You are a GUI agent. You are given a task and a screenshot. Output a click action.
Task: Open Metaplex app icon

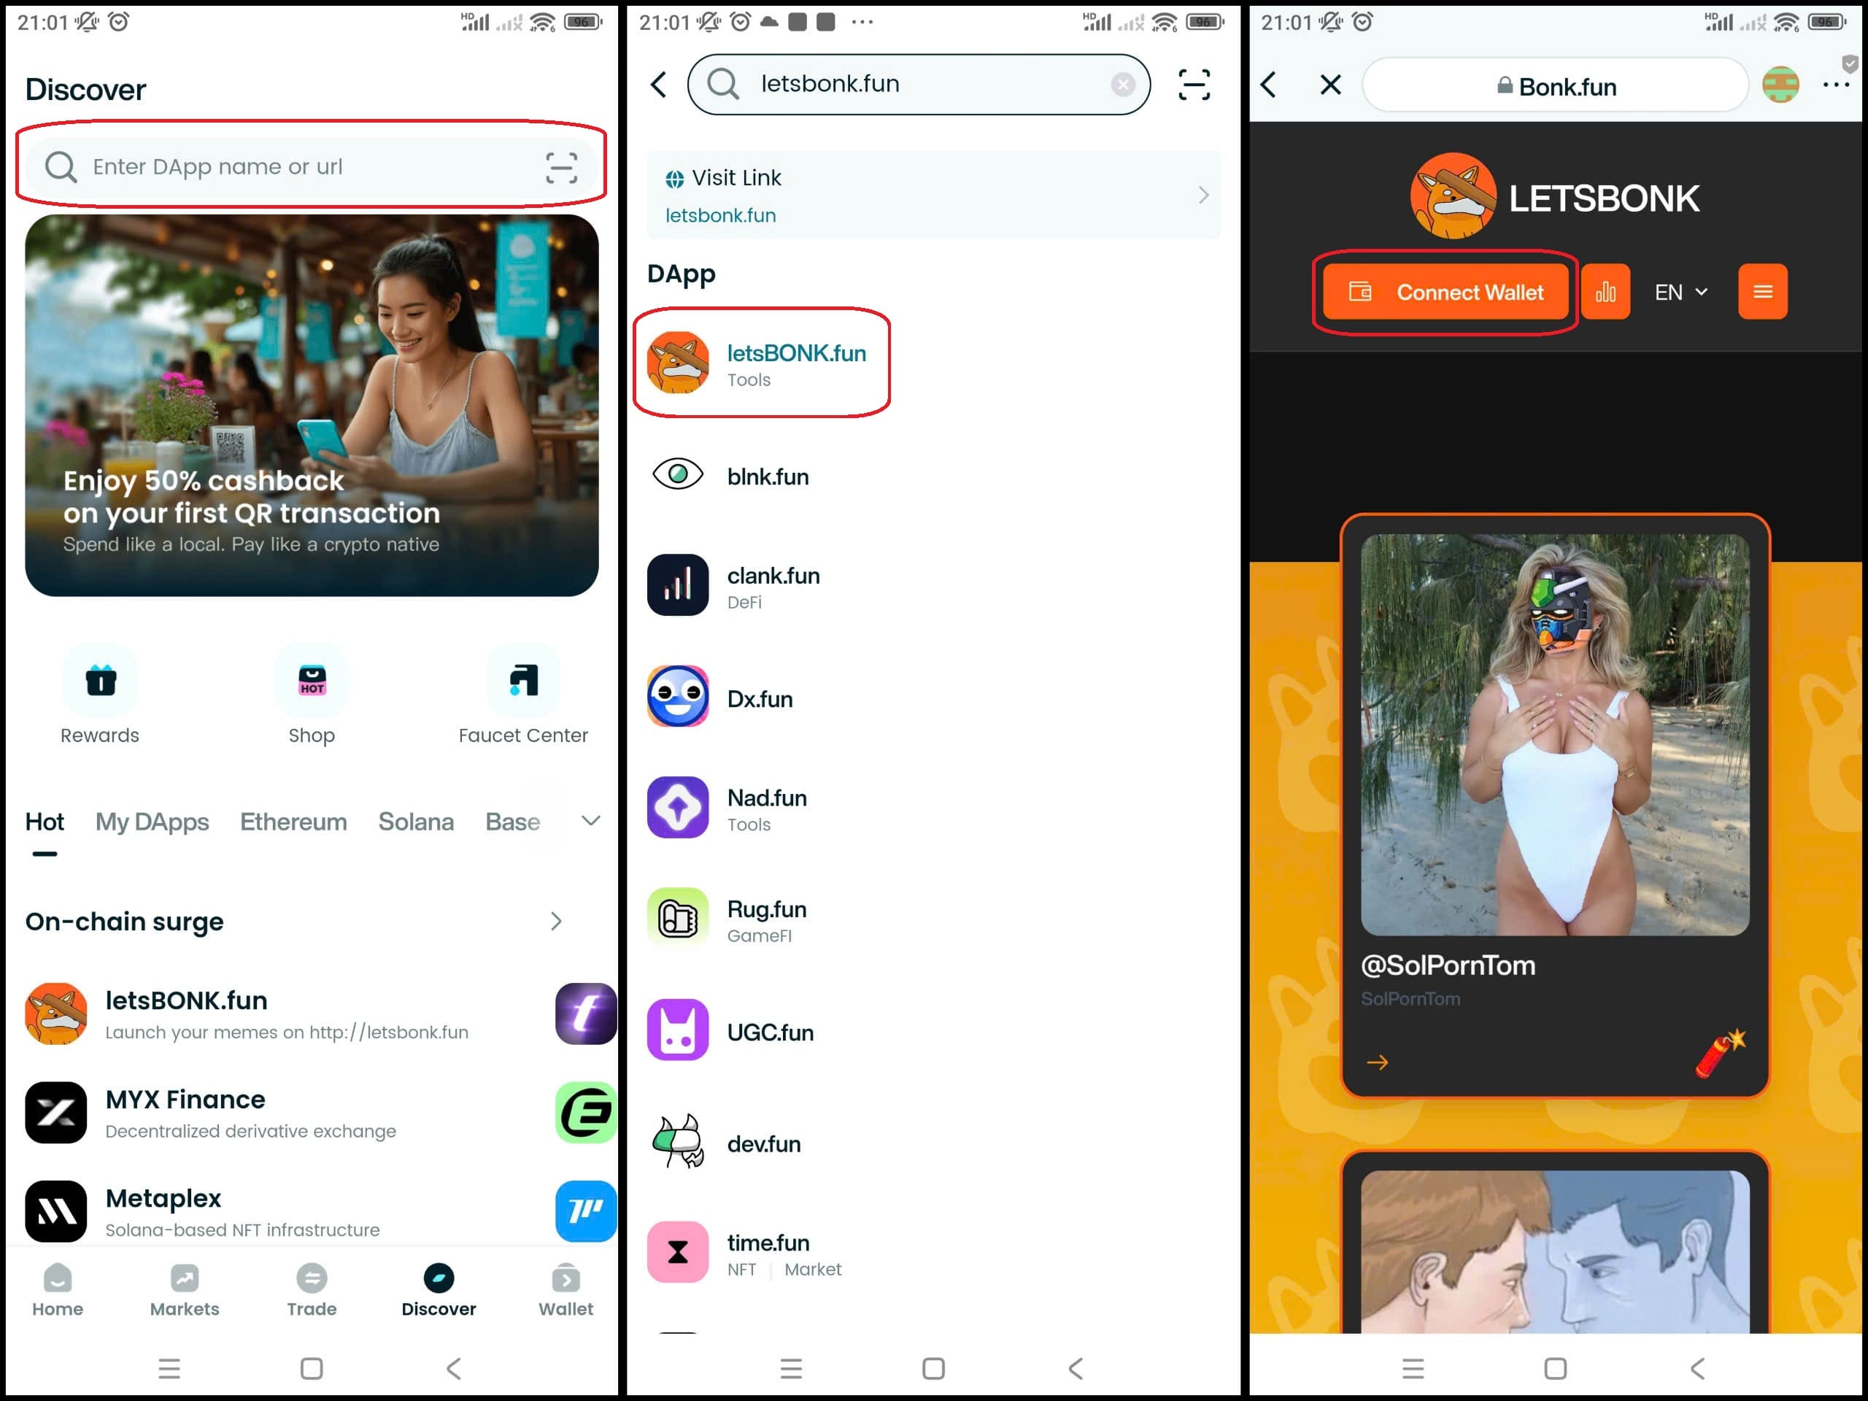(55, 1211)
